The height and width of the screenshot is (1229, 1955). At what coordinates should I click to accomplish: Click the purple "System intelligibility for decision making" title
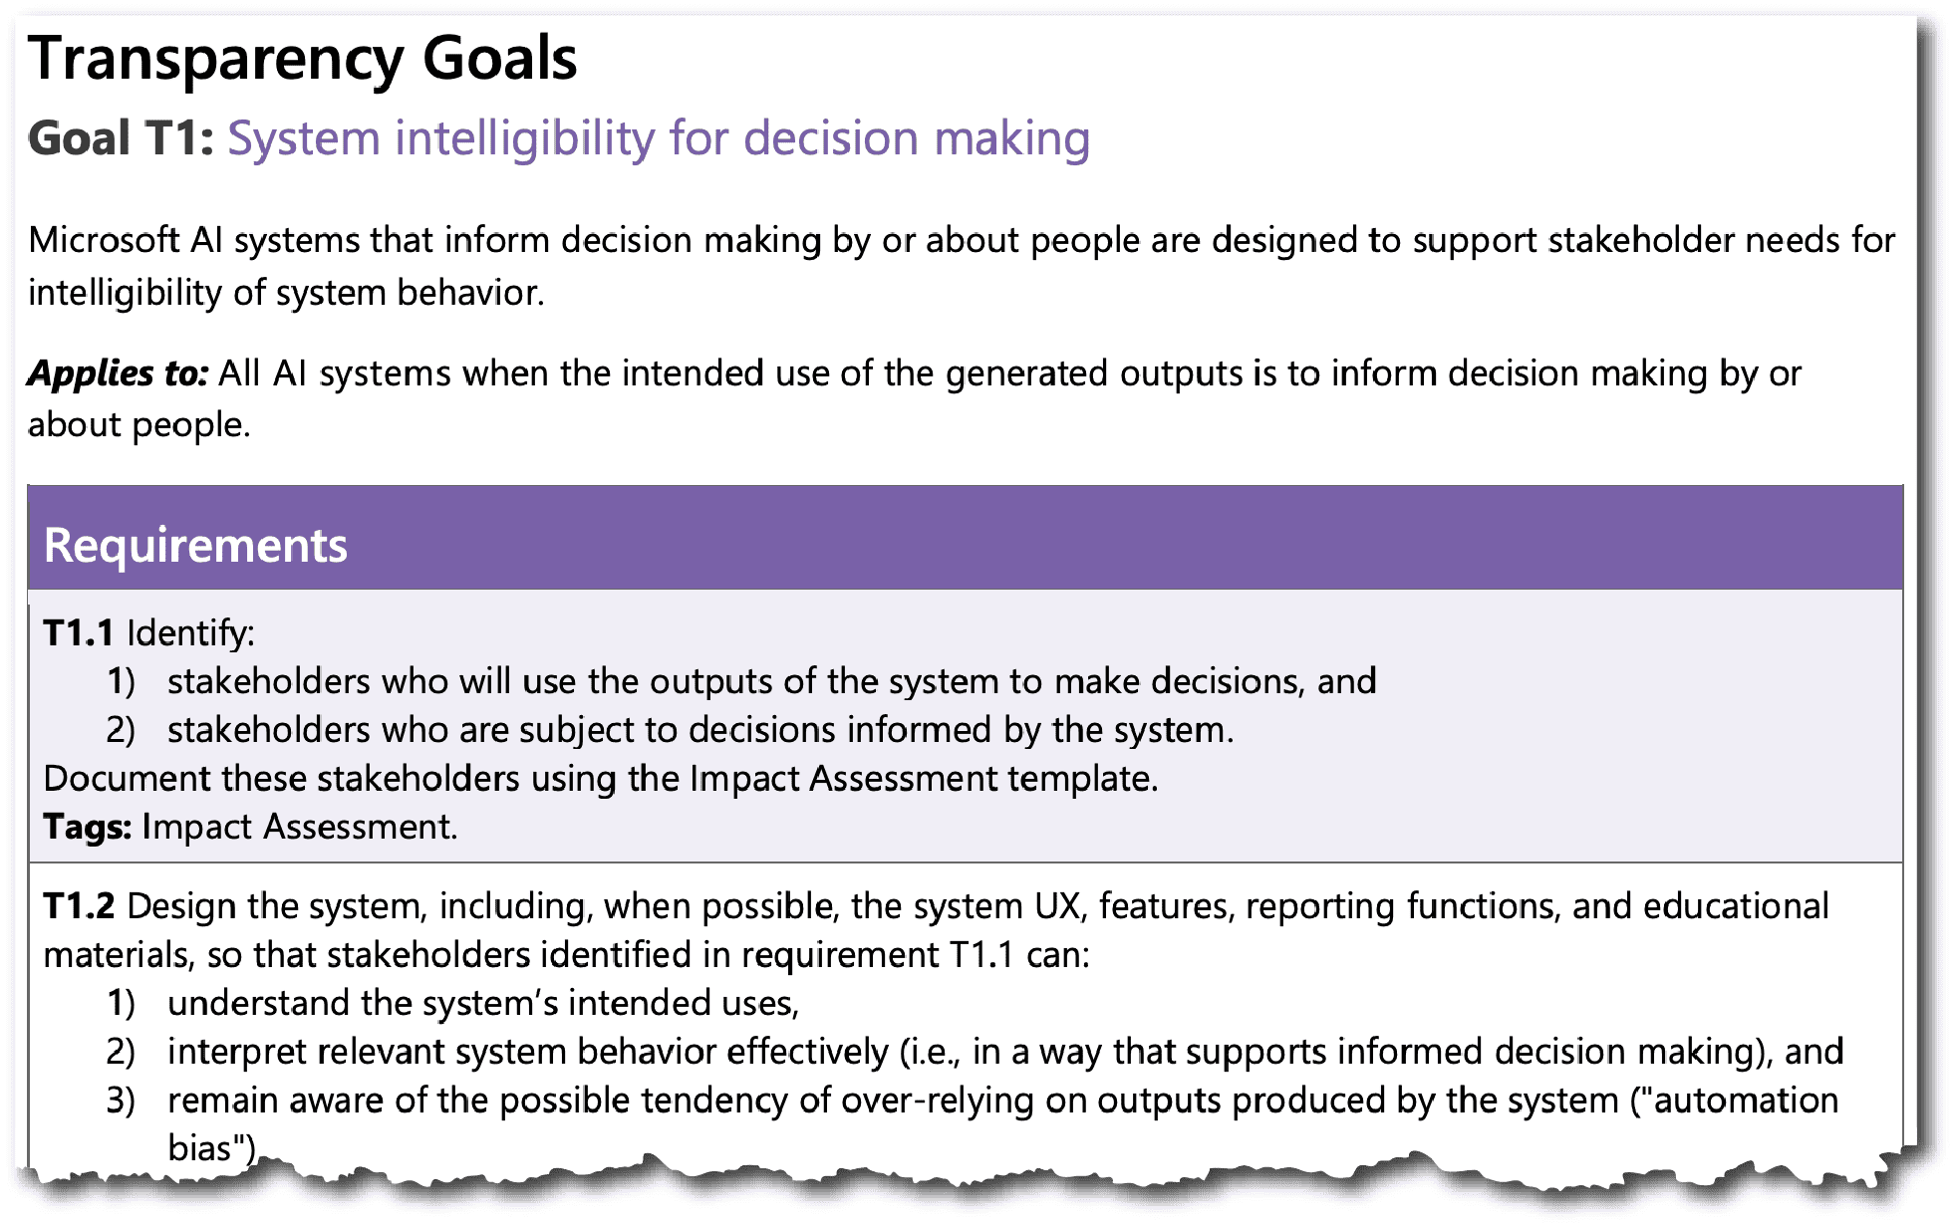[x=658, y=138]
